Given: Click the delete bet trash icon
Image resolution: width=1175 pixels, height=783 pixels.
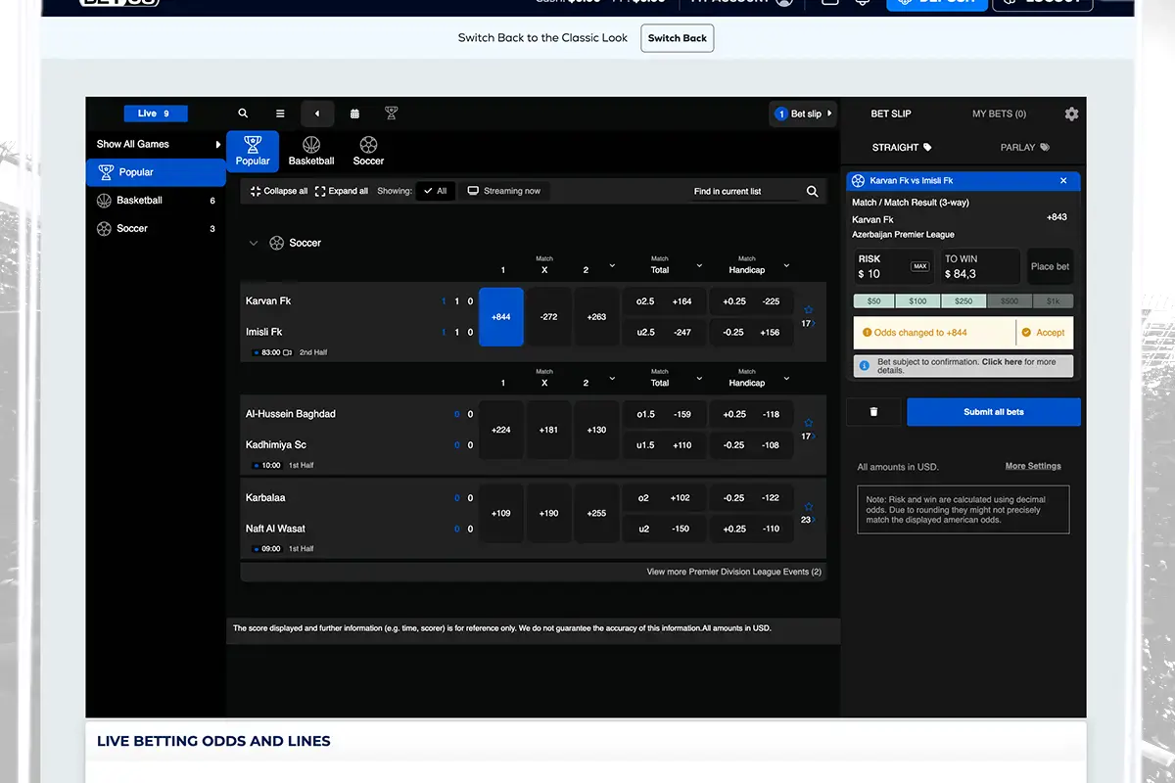Looking at the screenshot, I should pos(873,411).
